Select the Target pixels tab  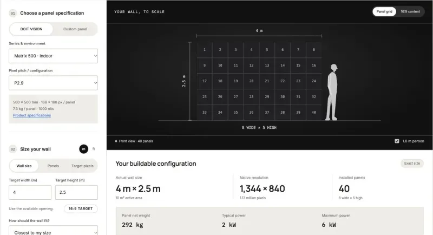pos(82,166)
